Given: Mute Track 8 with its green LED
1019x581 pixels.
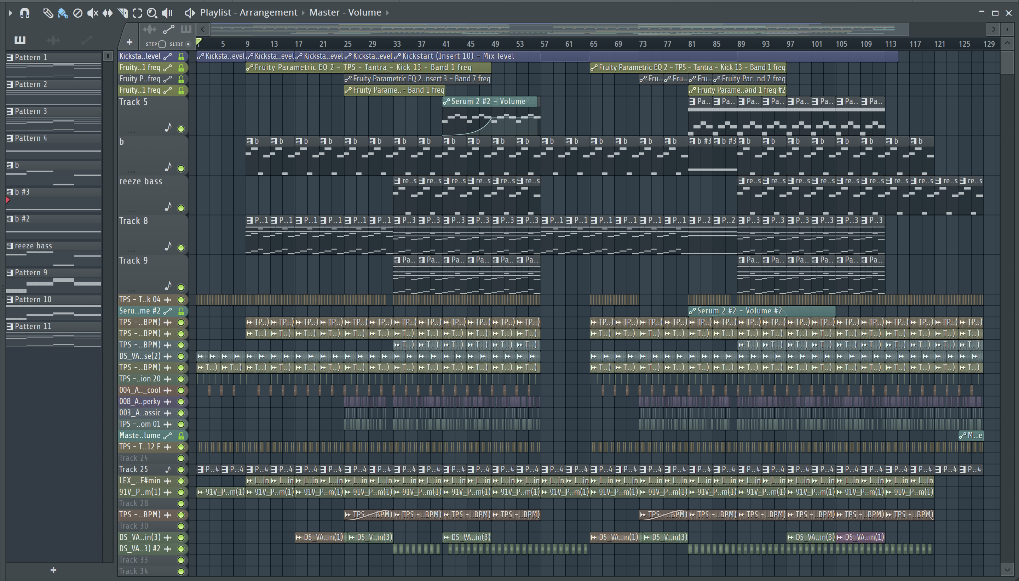Looking at the screenshot, I should click(181, 248).
